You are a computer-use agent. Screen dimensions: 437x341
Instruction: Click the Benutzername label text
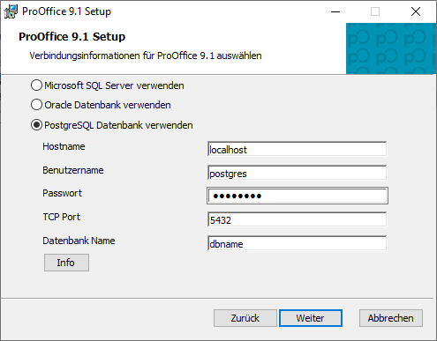(x=73, y=170)
